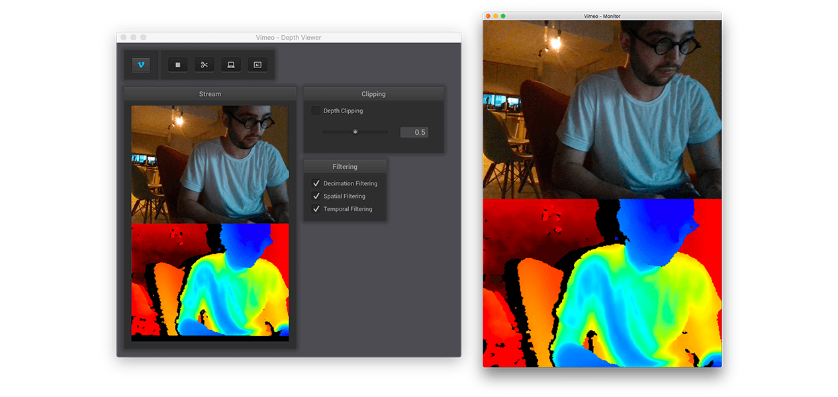Image resolution: width=838 pixels, height=397 pixels.
Task: Click the Vimeo - Depth Viewer title bar
Action: pyautogui.click(x=288, y=38)
